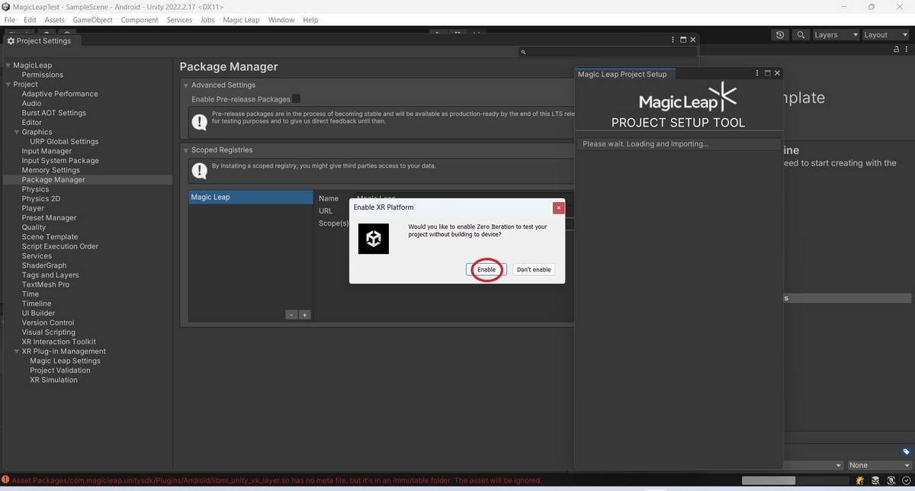Open the Window menu
The image size is (915, 491).
pos(281,20)
